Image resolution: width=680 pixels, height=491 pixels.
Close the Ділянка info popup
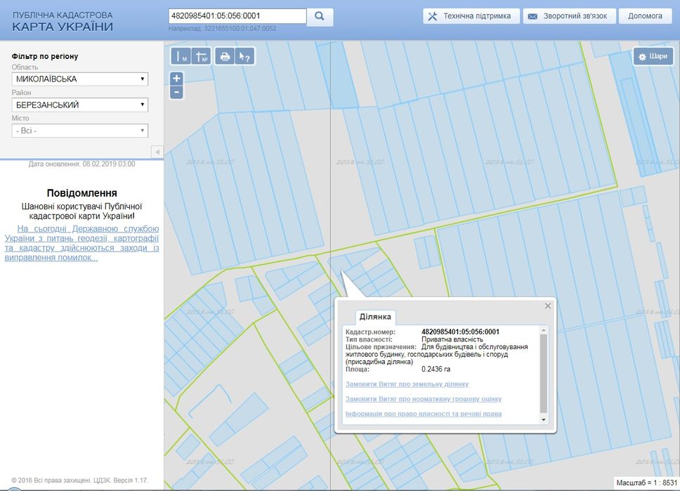(x=548, y=306)
